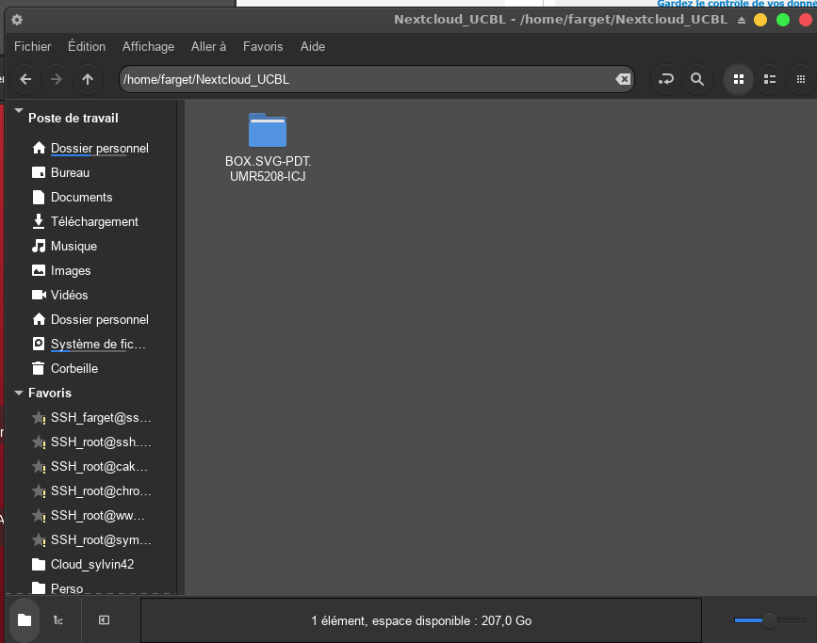The height and width of the screenshot is (643, 817).
Task: Collapse the Poste de travail section
Action: [x=18, y=118]
